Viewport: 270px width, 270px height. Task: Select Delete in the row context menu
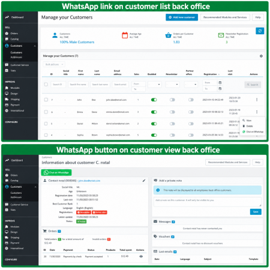tap(248, 126)
